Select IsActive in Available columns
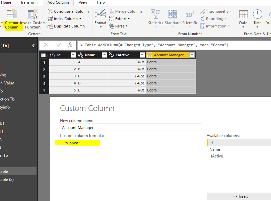Image resolution: width=271 pixels, height=201 pixels. click(239, 156)
